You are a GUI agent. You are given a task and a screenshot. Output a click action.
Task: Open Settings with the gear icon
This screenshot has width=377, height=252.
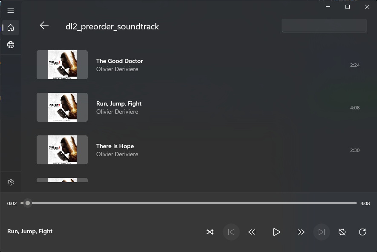(x=11, y=182)
